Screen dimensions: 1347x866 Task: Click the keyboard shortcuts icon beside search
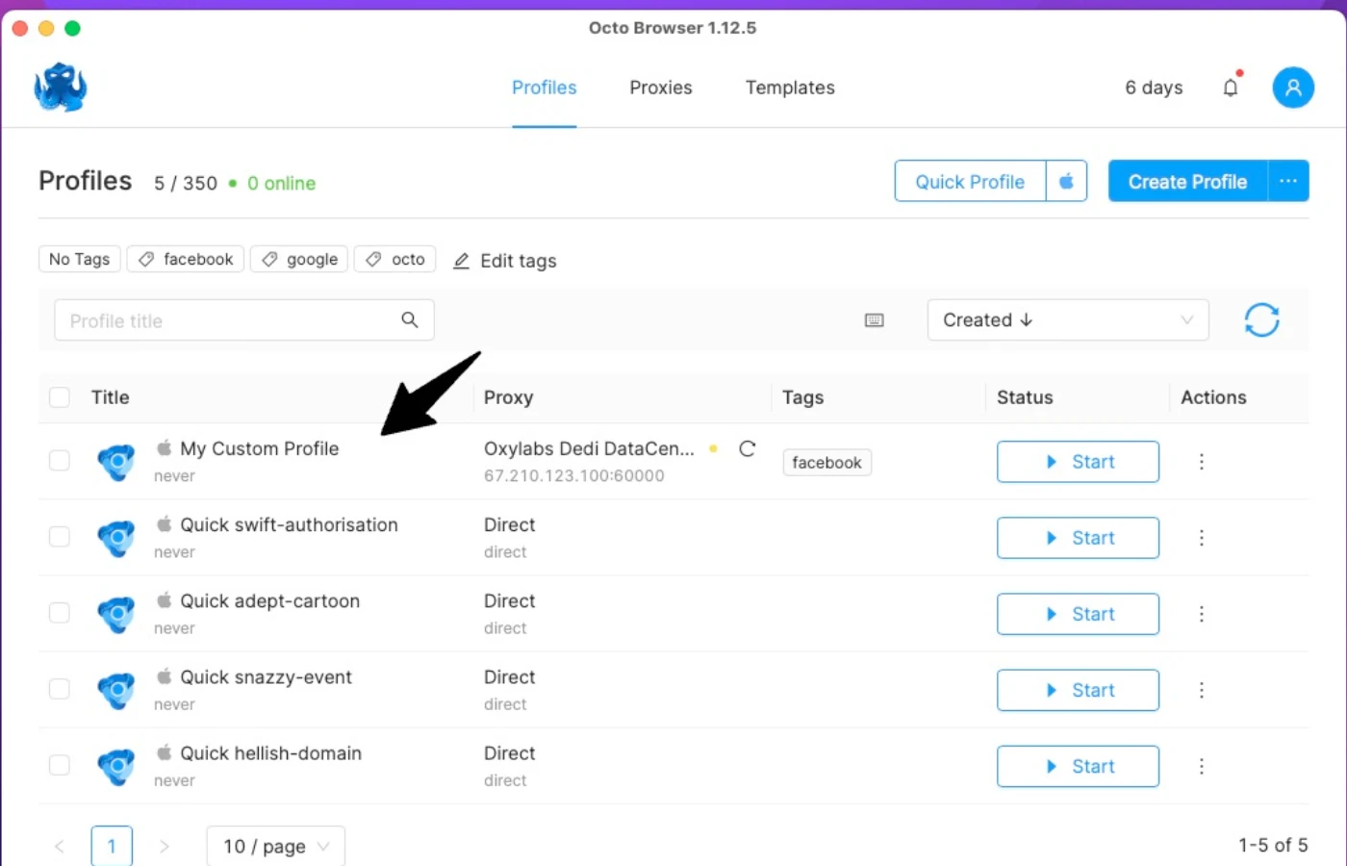point(874,319)
